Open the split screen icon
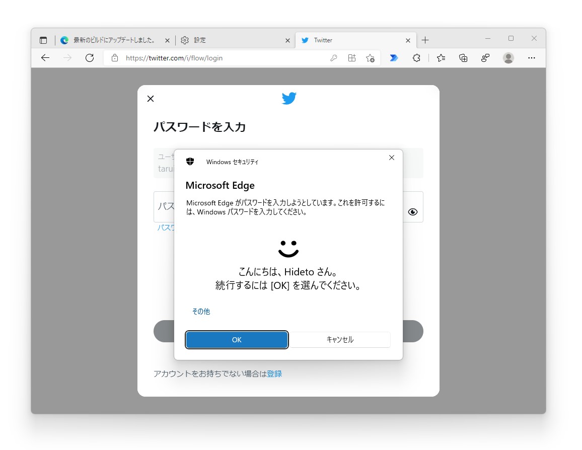Image resolution: width=582 pixels, height=450 pixels. click(x=352, y=58)
